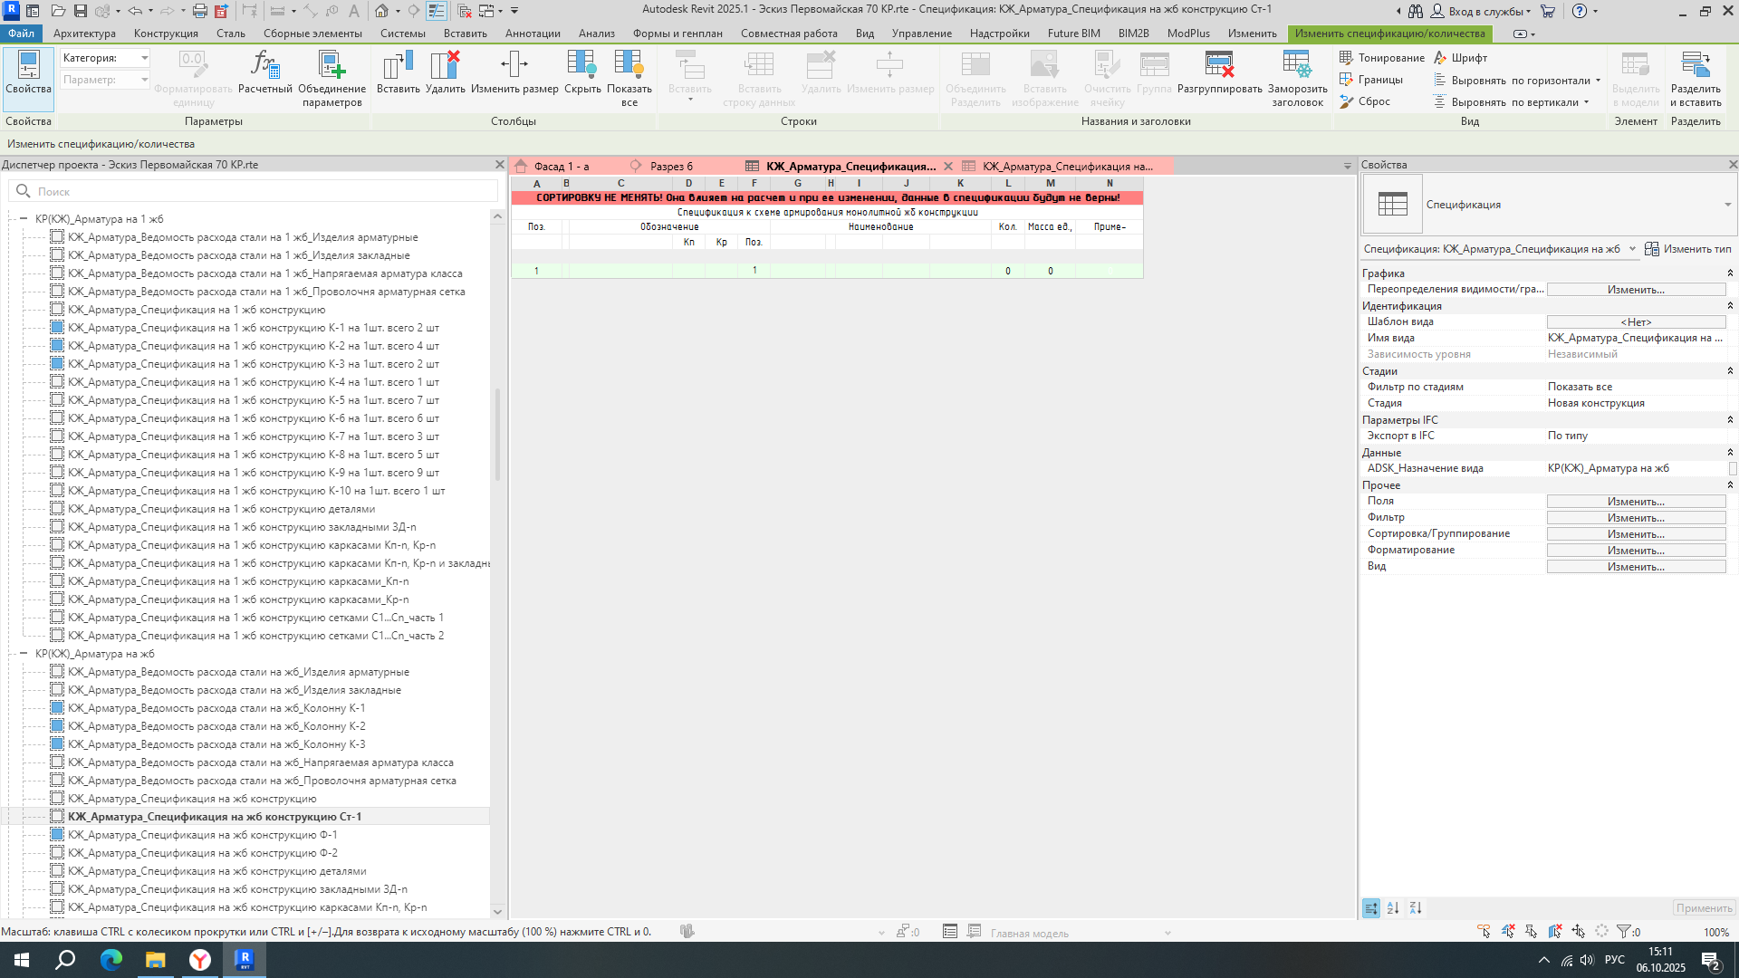Expand the Спецификация type selector dropdown
The width and height of the screenshot is (1739, 978).
click(x=1727, y=205)
